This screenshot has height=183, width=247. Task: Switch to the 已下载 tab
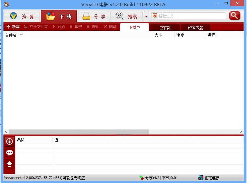click(165, 28)
